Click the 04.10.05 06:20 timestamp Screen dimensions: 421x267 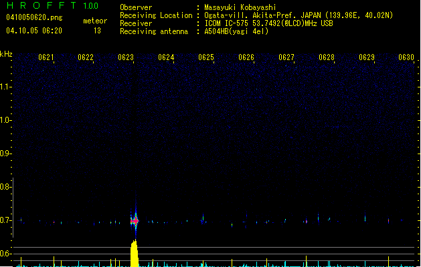click(x=33, y=31)
